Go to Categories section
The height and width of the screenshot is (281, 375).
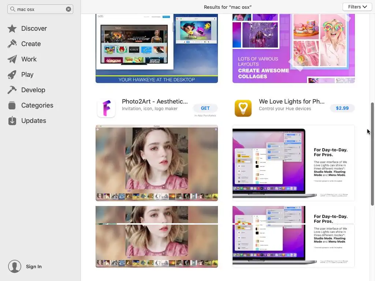point(37,105)
